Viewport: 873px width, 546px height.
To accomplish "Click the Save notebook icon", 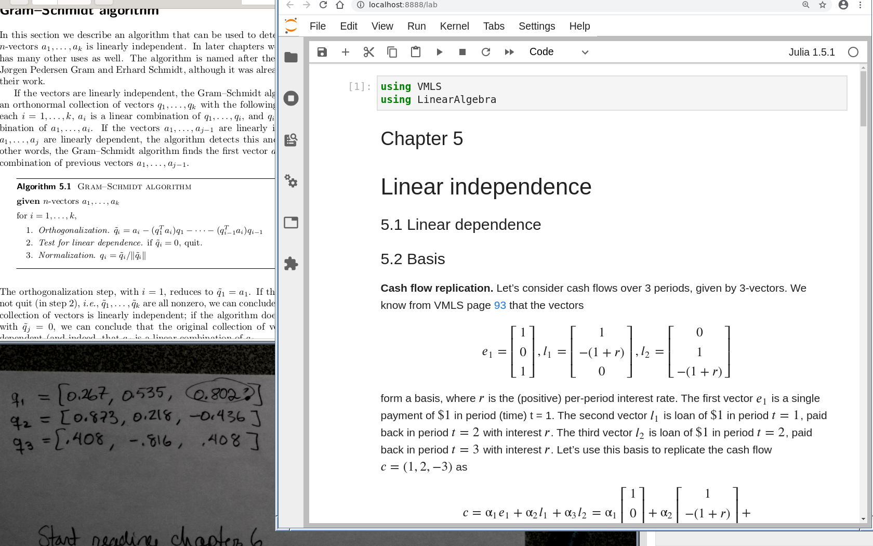I will coord(322,52).
